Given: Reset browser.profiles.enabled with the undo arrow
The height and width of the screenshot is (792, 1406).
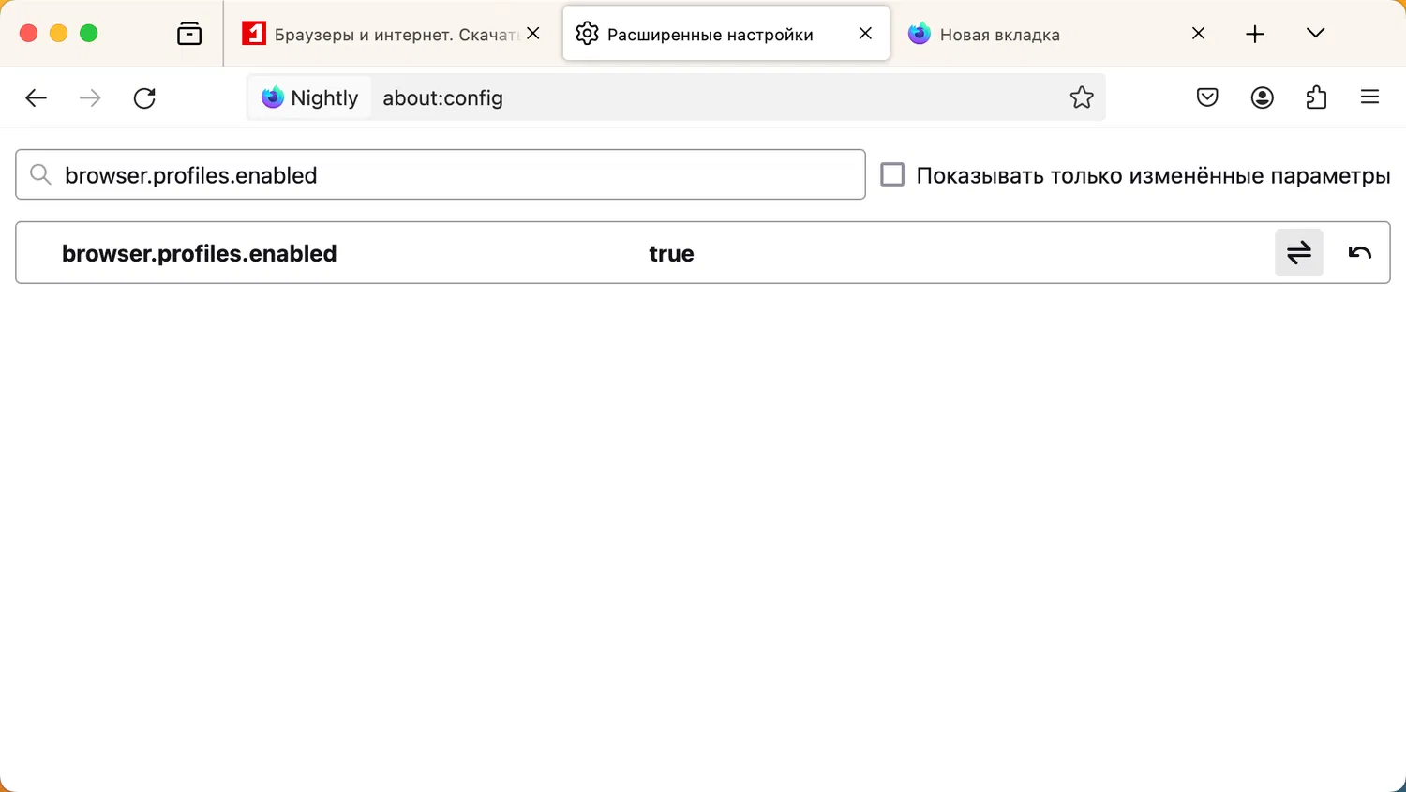Looking at the screenshot, I should 1359,252.
